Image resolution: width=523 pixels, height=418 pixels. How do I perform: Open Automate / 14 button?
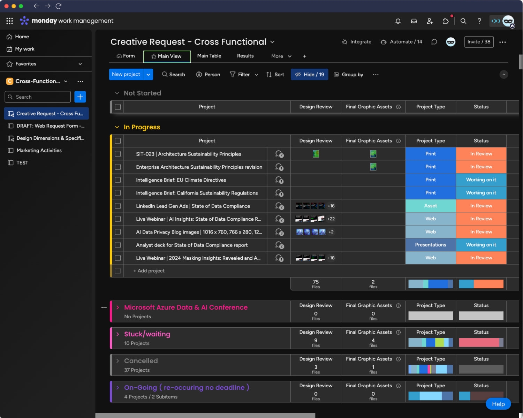pyautogui.click(x=401, y=42)
